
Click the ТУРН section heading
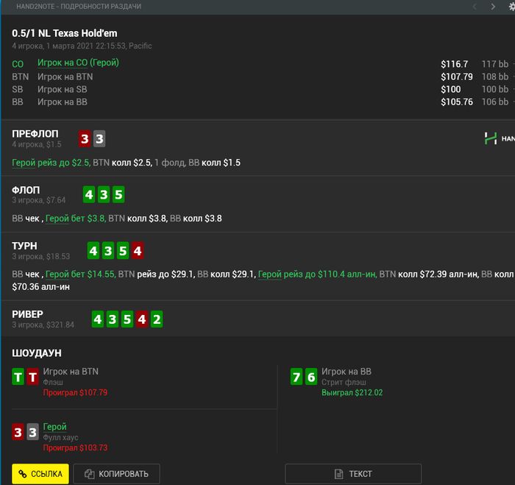click(x=24, y=246)
